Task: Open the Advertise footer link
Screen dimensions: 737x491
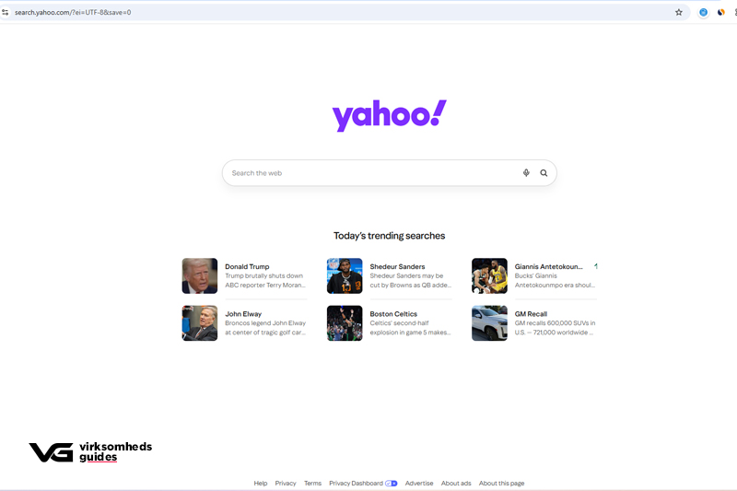Action: (419, 483)
